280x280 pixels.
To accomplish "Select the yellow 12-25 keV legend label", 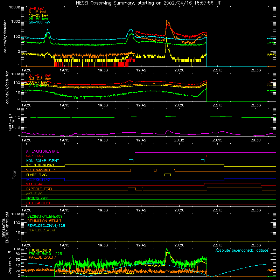I will point(38,15).
